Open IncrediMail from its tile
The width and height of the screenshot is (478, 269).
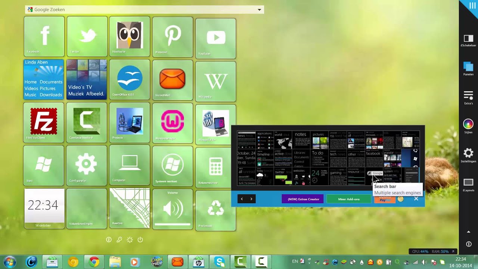tap(173, 80)
